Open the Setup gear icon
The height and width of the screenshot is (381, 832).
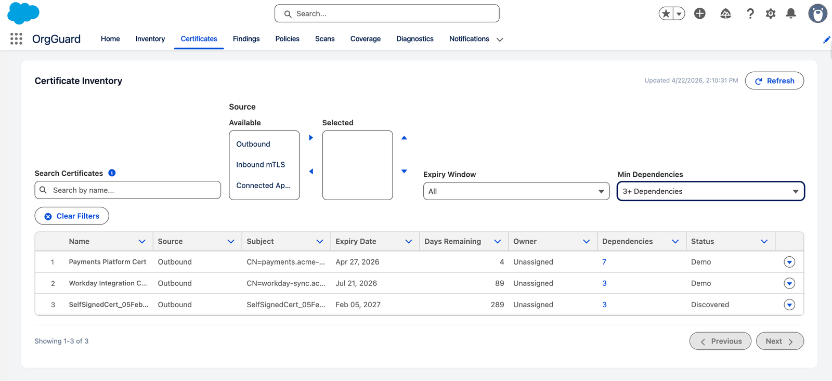pyautogui.click(x=771, y=14)
